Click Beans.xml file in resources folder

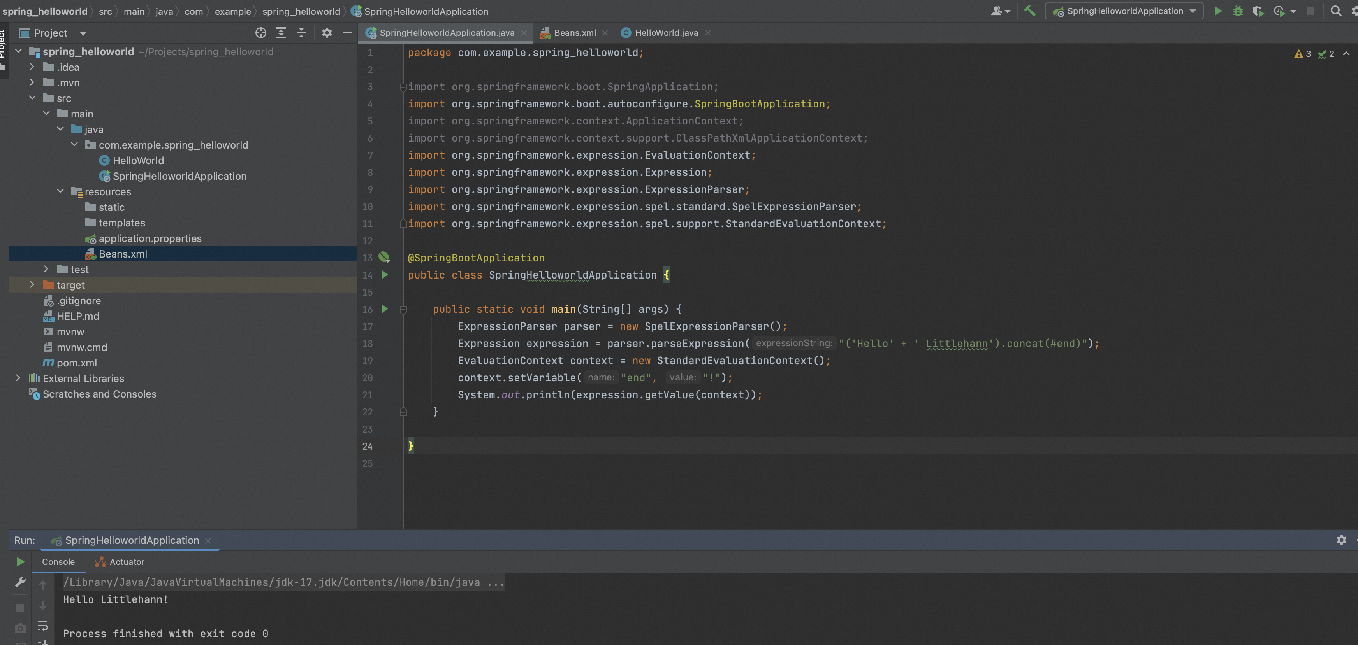[x=123, y=254]
